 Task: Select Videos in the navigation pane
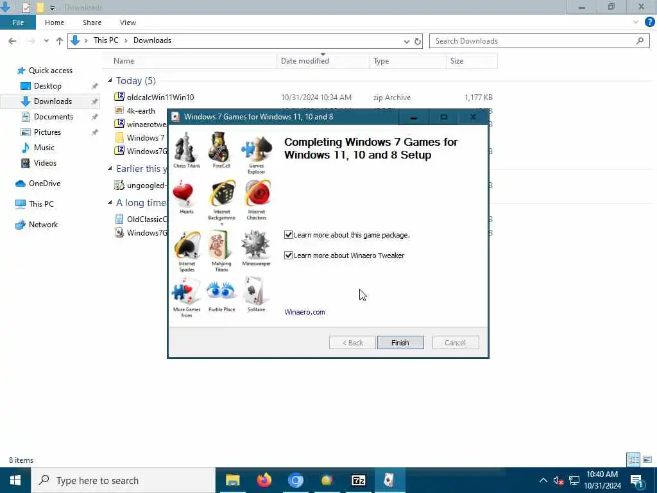(45, 163)
